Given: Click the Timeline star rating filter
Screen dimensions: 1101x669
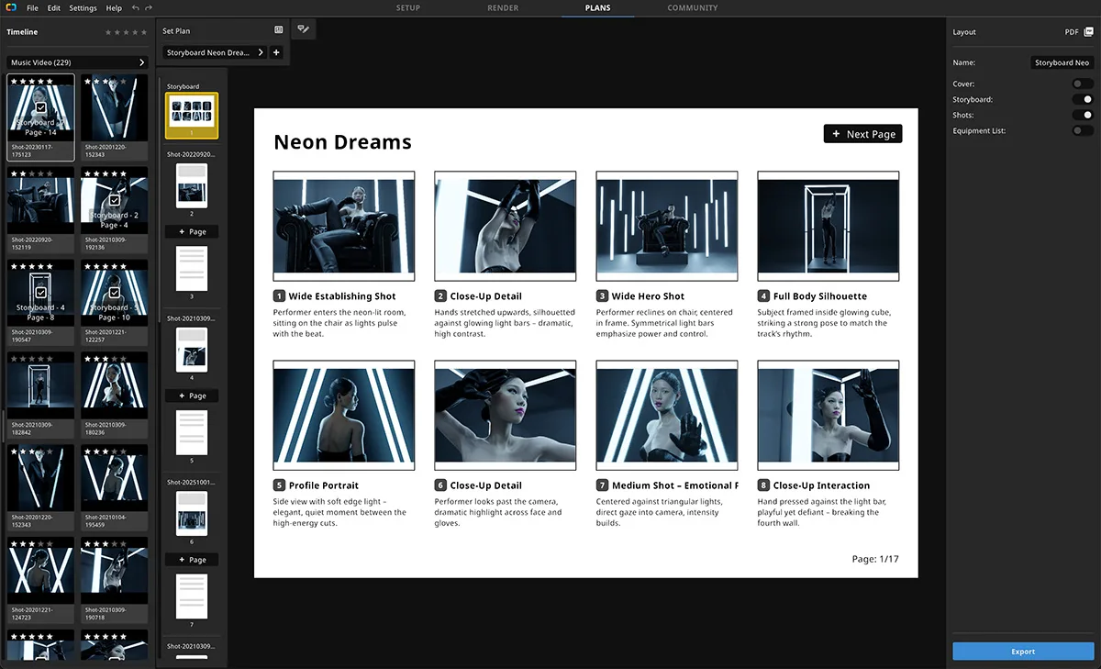Looking at the screenshot, I should [126, 32].
